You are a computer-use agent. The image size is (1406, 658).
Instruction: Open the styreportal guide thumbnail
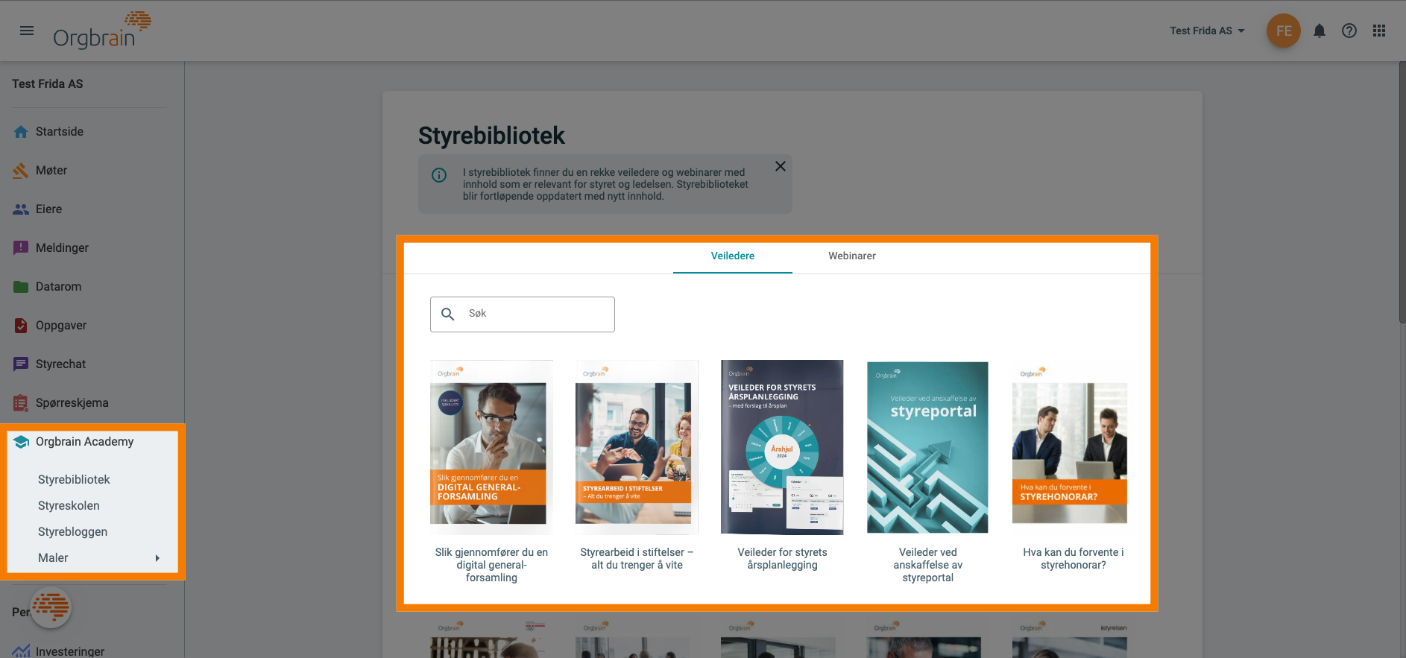927,447
